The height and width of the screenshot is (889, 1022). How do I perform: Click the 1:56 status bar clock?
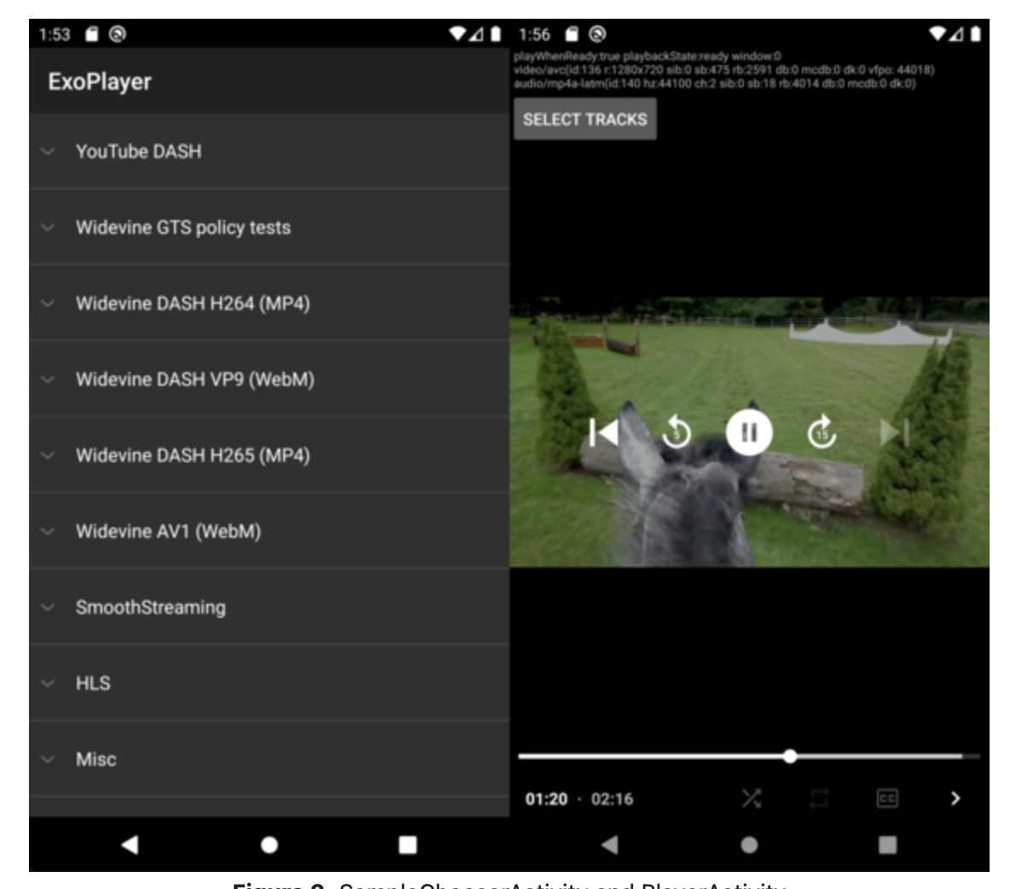pos(535,34)
